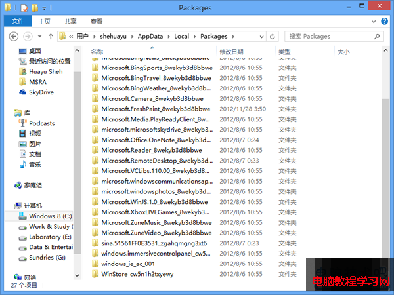Click the quick access Properties icon

click(x=24, y=8)
